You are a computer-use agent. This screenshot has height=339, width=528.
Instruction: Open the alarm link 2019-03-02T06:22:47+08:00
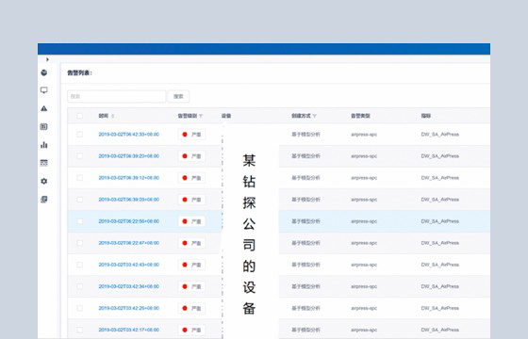128,243
